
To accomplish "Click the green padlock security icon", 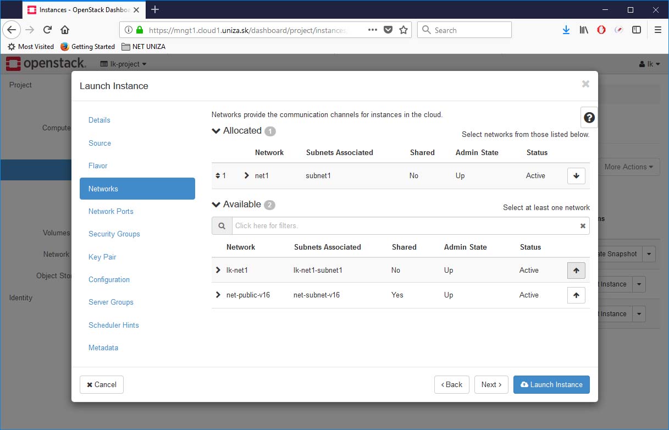I will (x=140, y=30).
